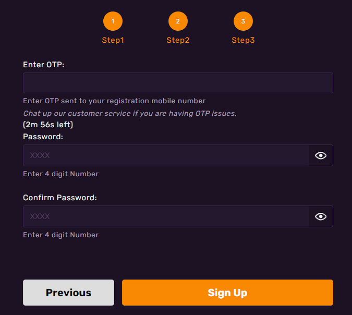Viewport: 352px width, 315px height.
Task: Select the Step2 text label
Action: tap(178, 40)
